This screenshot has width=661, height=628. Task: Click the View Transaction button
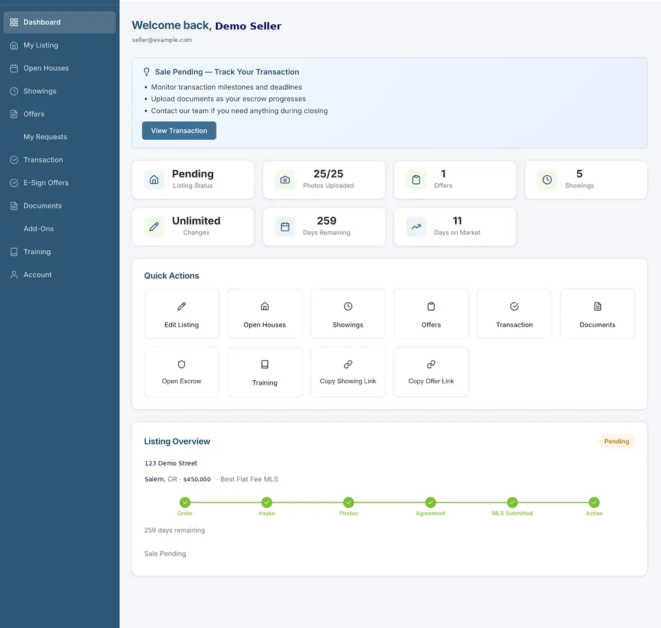coord(179,130)
